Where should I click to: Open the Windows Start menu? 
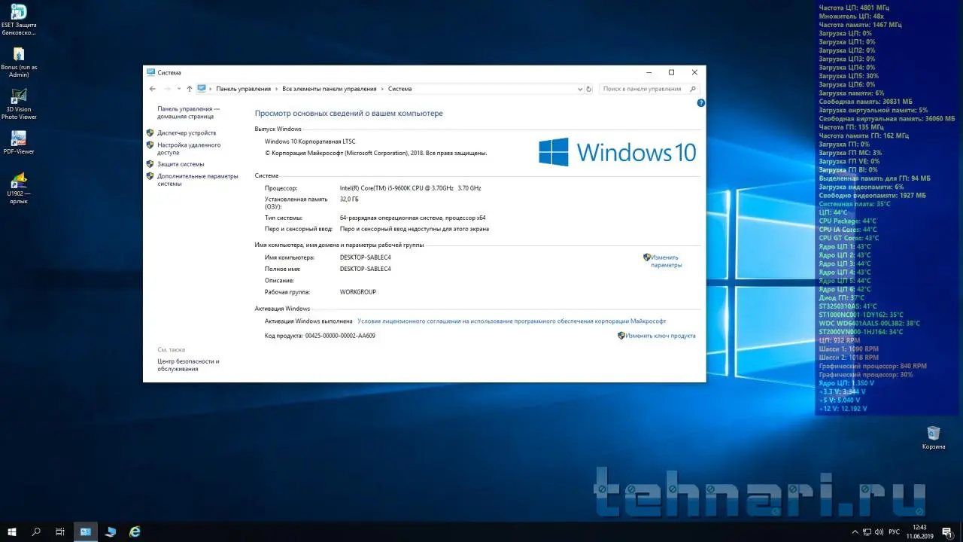tap(12, 531)
